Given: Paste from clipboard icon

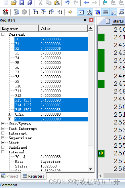Looking at the screenshot, I should click(x=57, y=3).
